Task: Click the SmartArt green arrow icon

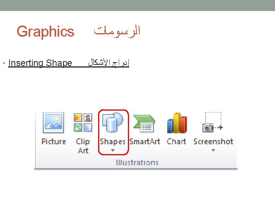Action: point(144,123)
